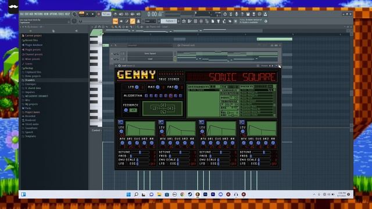Image resolution: width=372 pixels, height=209 pixels.
Task: Click the play button in the transport
Action: click(87, 14)
